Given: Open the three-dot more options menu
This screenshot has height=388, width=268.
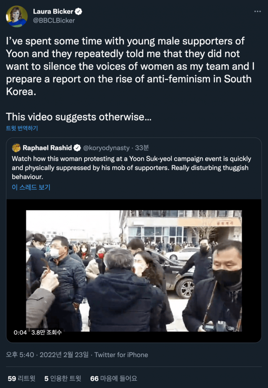Looking at the screenshot, I should pyautogui.click(x=257, y=11).
